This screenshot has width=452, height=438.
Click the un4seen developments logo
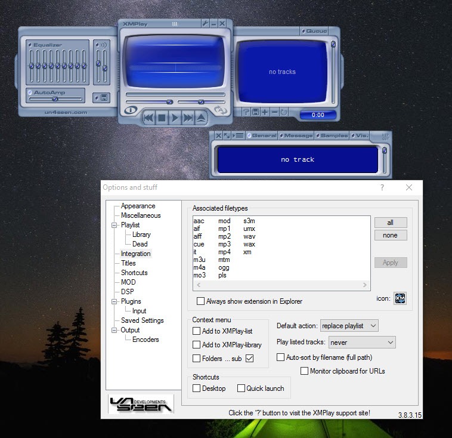click(141, 404)
